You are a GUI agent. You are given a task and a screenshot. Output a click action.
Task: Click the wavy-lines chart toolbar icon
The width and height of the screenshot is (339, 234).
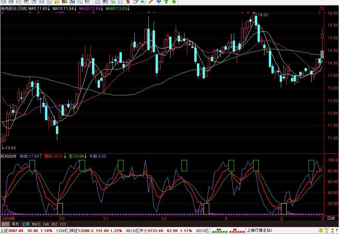click(x=98, y=2)
